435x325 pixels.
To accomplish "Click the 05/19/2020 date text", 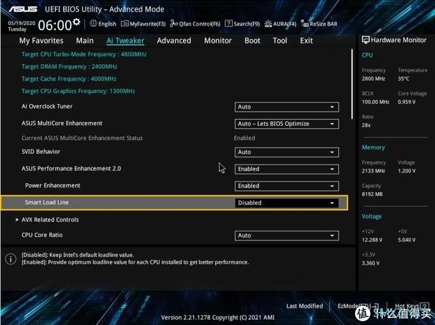I will 22,23.
